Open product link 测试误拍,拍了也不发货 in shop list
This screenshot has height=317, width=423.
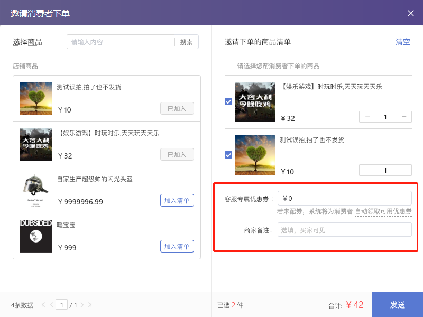tap(89, 87)
